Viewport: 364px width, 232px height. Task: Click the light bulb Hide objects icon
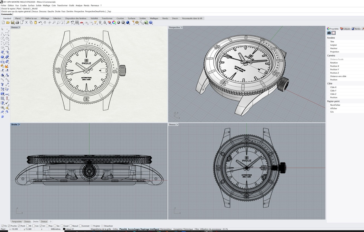coord(100,22)
